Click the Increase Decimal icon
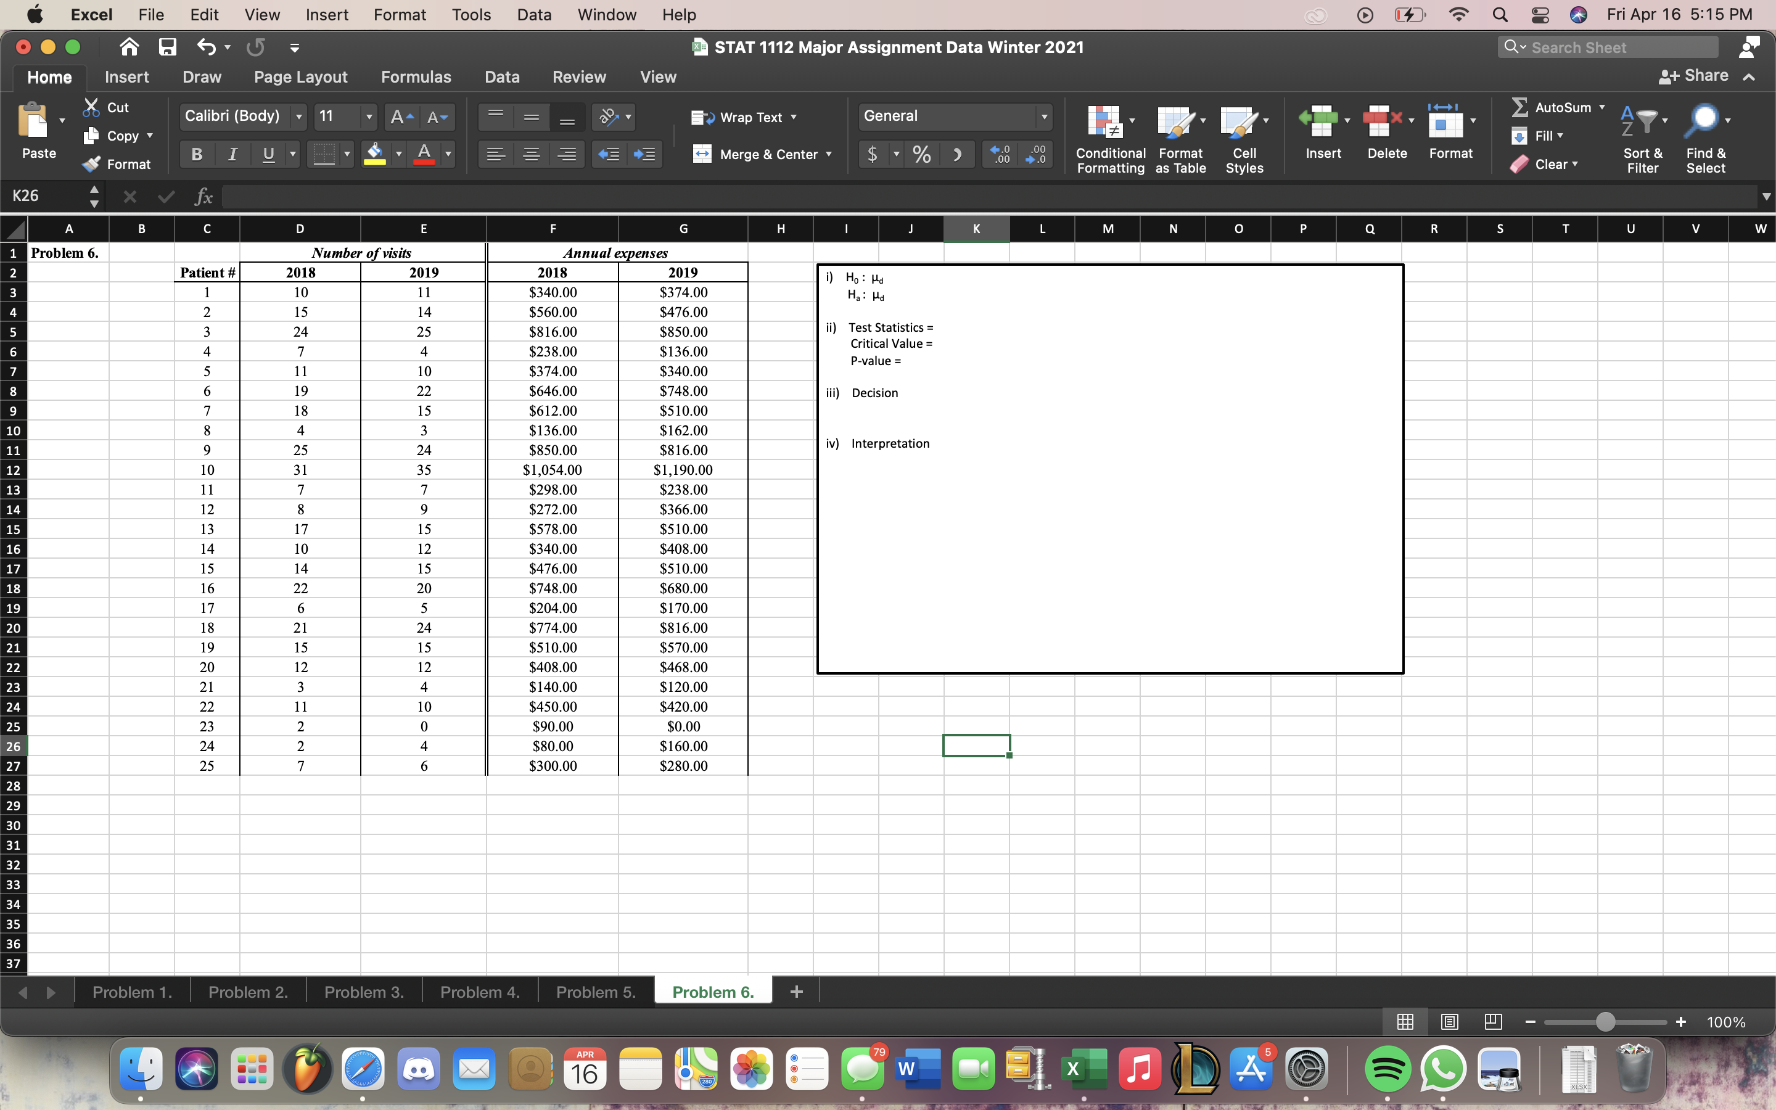1776x1110 pixels. [1000, 154]
